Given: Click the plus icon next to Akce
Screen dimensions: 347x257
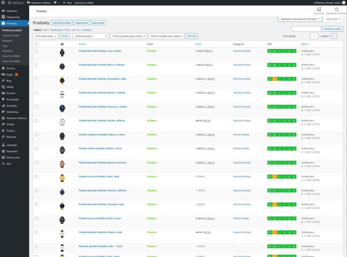Looking at the screenshot, I should tap(64, 3).
